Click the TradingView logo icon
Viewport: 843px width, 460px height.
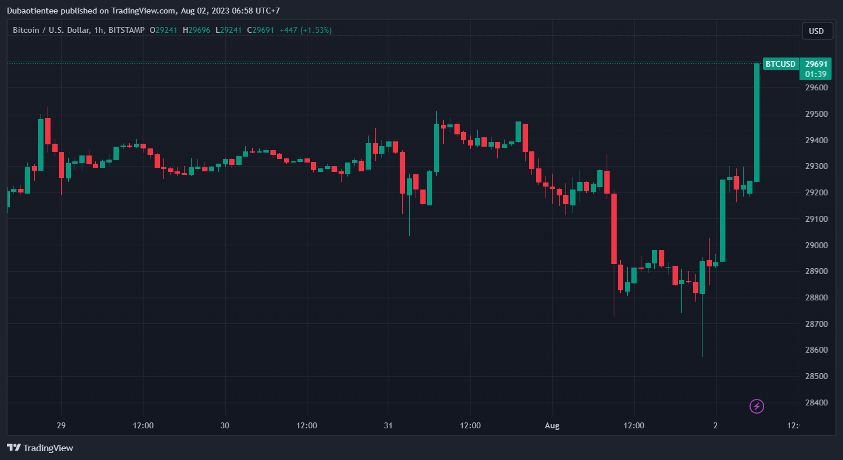[x=14, y=448]
